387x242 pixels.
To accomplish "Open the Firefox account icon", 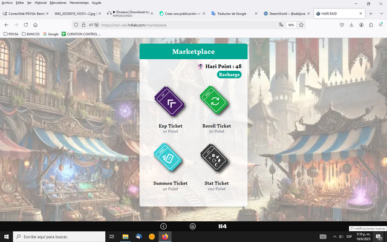I will (361, 25).
